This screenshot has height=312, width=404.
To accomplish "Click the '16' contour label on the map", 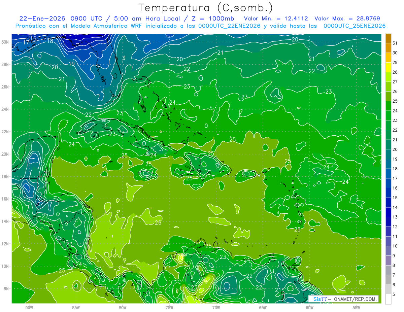I will click(x=33, y=38).
